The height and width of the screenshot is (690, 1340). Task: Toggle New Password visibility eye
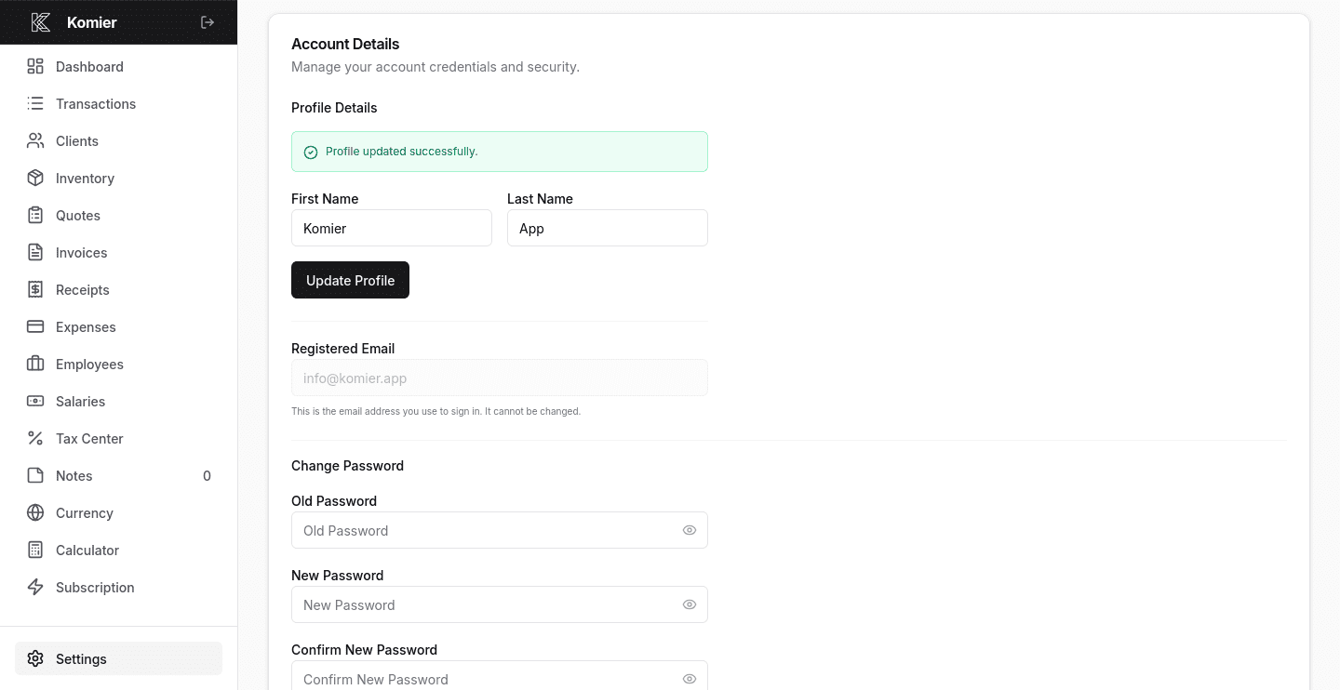coord(690,604)
